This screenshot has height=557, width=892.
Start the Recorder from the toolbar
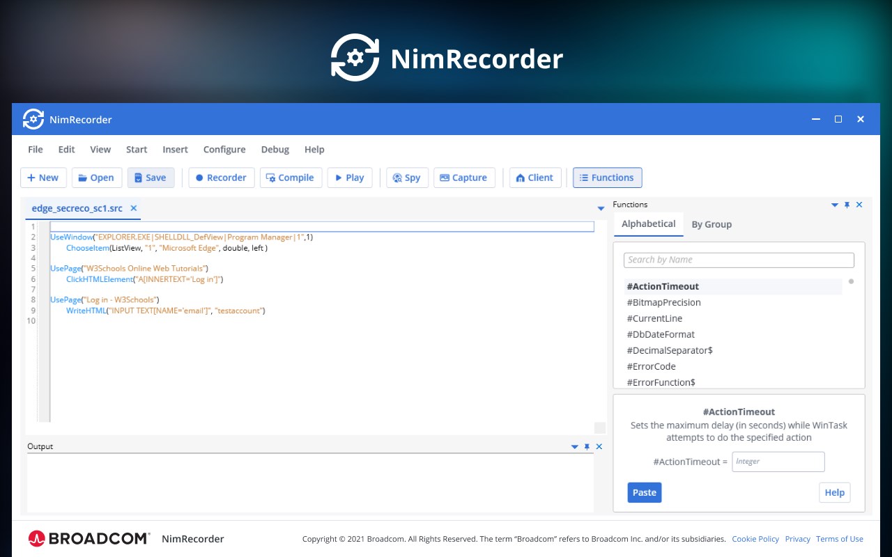click(x=222, y=178)
